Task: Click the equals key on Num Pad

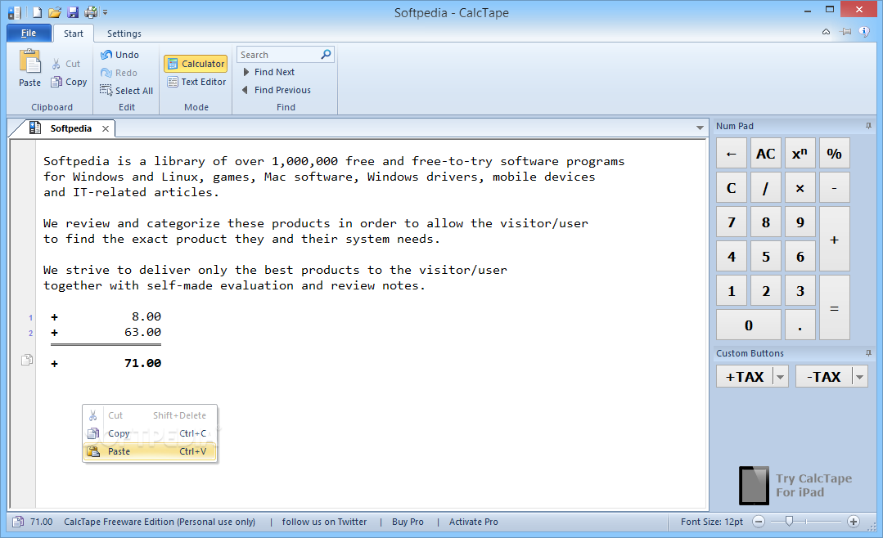Action: (835, 307)
